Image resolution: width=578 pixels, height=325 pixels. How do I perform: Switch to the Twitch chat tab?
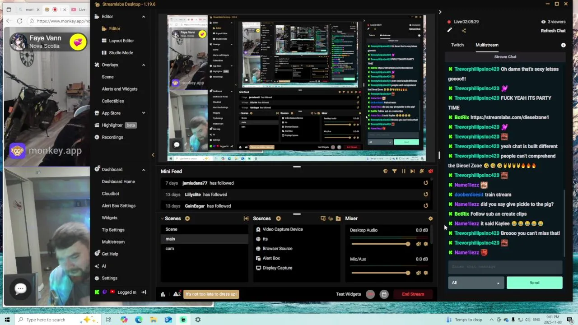457,45
